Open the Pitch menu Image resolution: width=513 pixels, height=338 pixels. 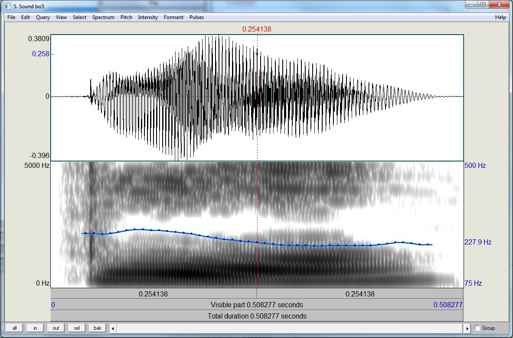click(126, 17)
